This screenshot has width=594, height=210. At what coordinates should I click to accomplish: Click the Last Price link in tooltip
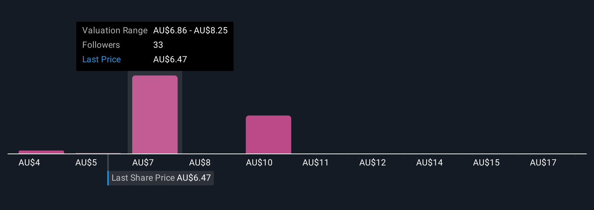point(101,59)
